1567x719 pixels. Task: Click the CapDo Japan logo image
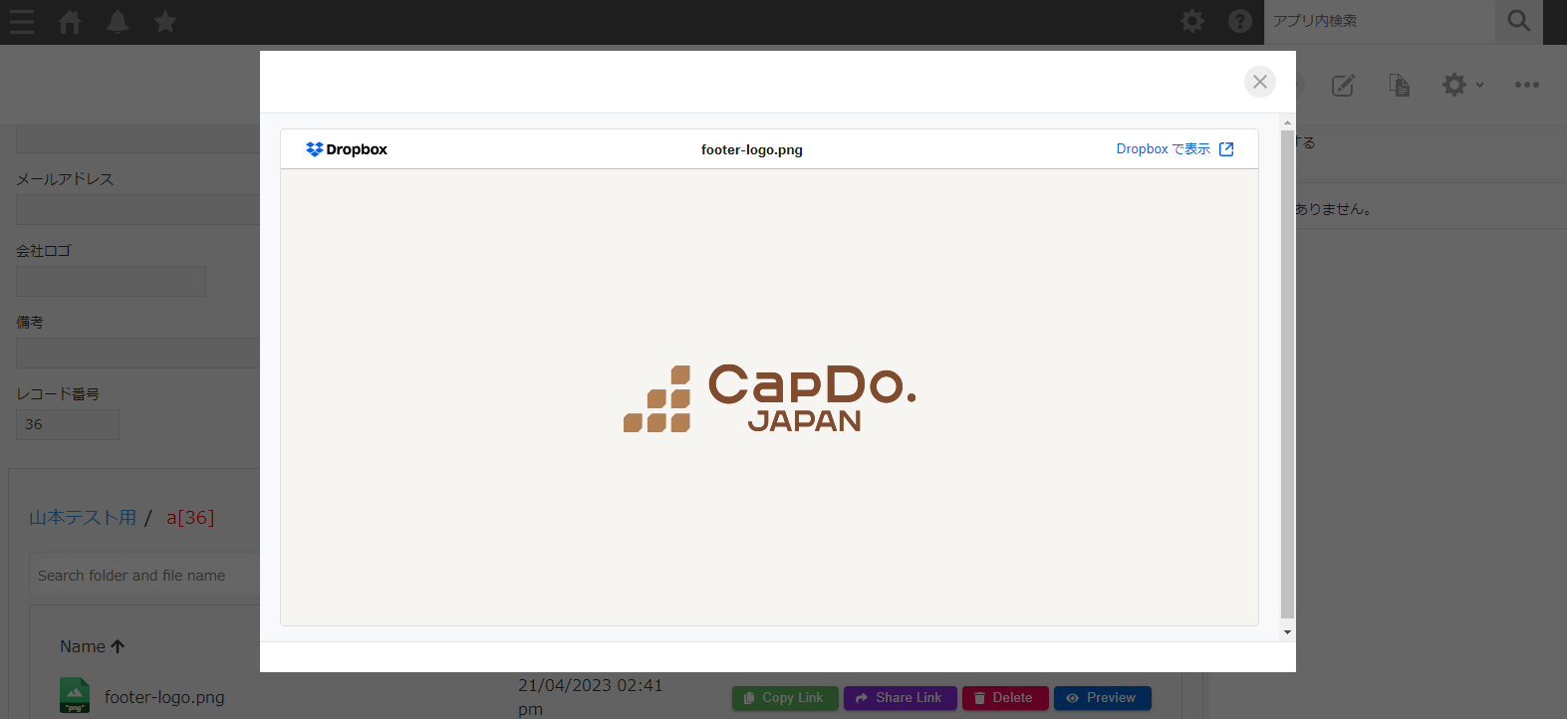coord(769,398)
